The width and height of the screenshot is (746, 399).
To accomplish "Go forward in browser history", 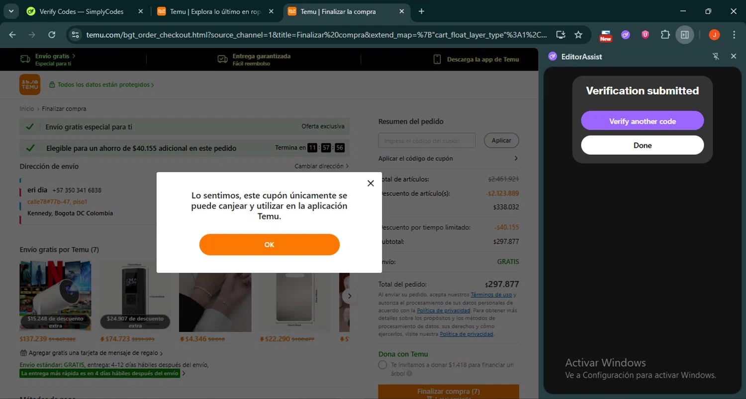I will click(x=32, y=35).
